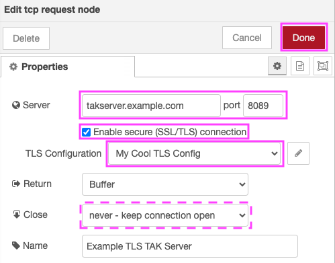Image resolution: width=335 pixels, height=263 pixels.
Task: Edit TLS config with pencil icon
Action: tap(298, 153)
